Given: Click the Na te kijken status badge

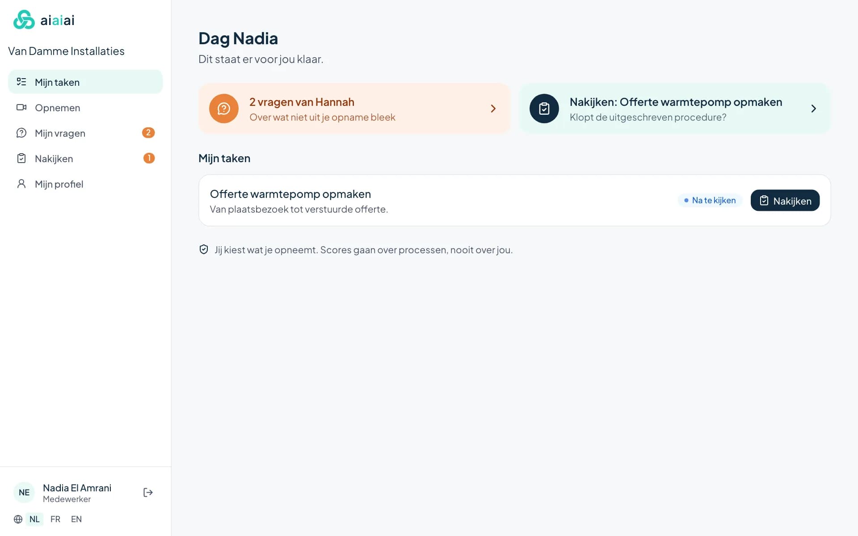Looking at the screenshot, I should coord(710,200).
